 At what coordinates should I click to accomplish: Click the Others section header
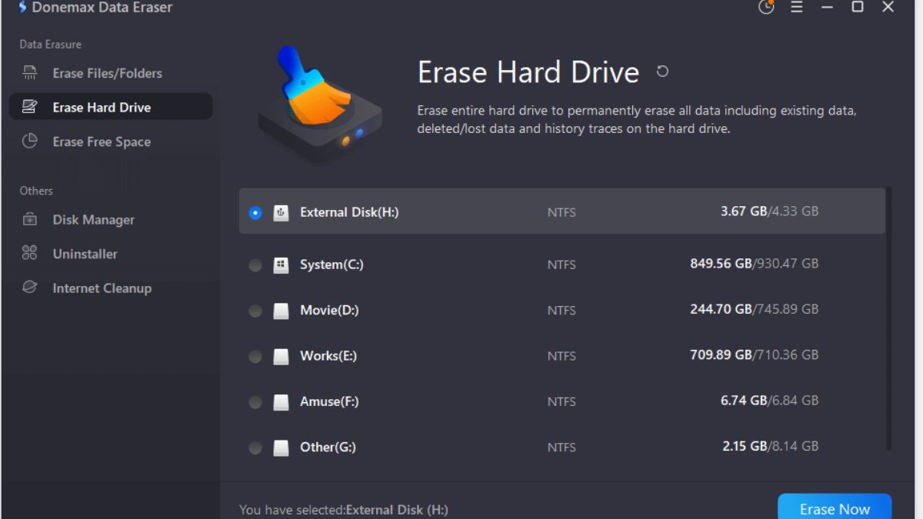click(36, 191)
